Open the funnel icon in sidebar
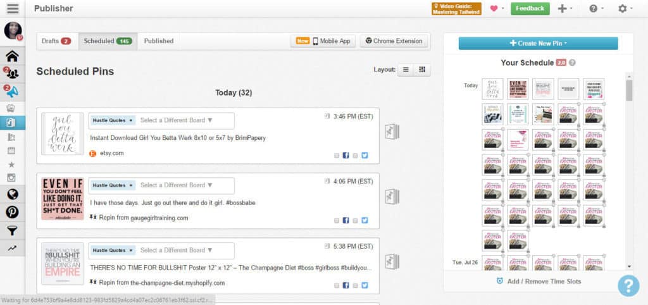Viewport: 648px width, 305px height. coord(13,230)
